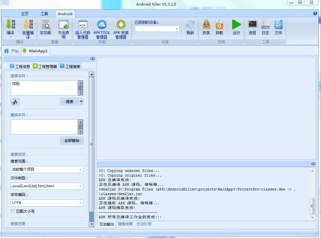Click the 安装 install icon
This screenshot has height=238, width=321.
pos(206,27)
